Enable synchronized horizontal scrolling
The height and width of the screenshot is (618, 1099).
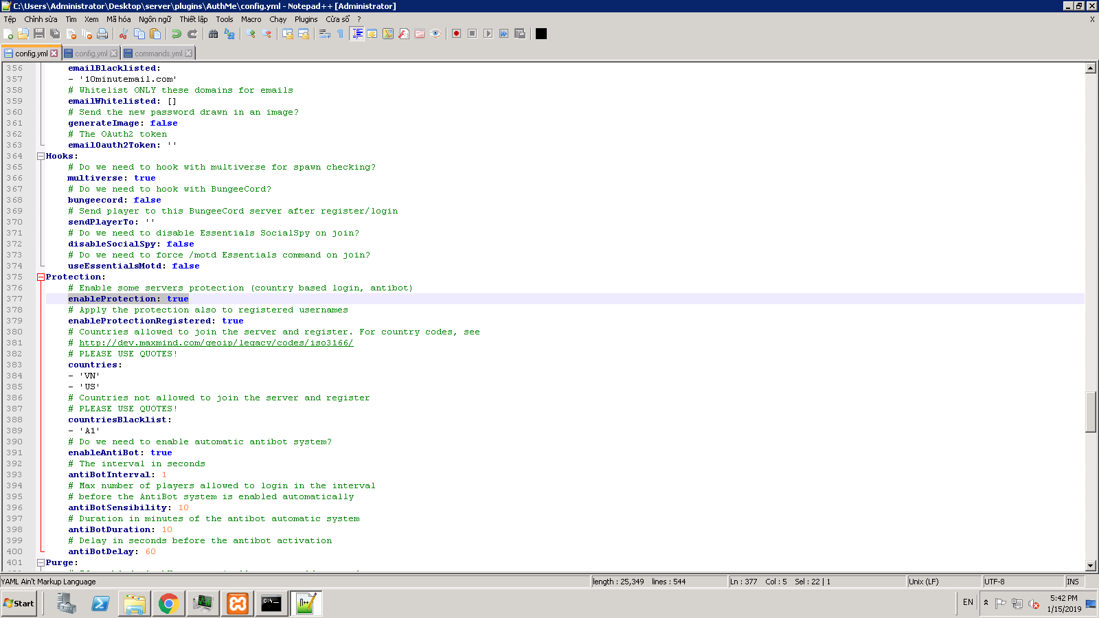pos(304,34)
